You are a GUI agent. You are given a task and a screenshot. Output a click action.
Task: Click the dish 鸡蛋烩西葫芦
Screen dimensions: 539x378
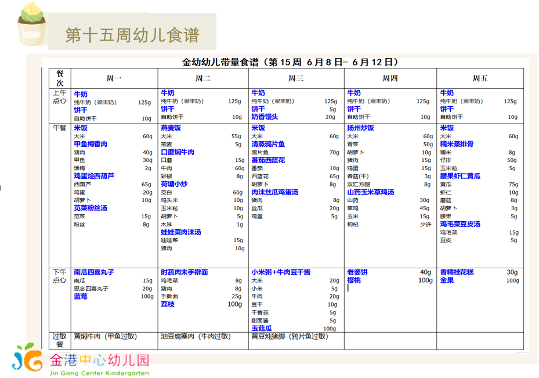point(94,176)
